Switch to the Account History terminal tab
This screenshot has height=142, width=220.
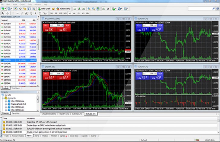(18, 136)
